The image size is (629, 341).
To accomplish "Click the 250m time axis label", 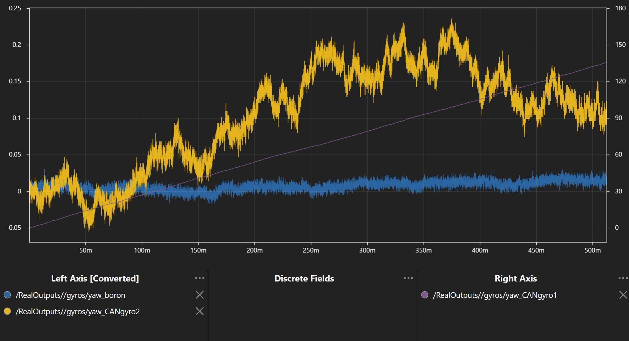I will (311, 250).
